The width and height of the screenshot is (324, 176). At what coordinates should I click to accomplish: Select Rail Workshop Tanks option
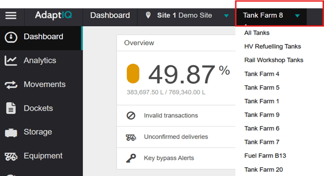[274, 60]
